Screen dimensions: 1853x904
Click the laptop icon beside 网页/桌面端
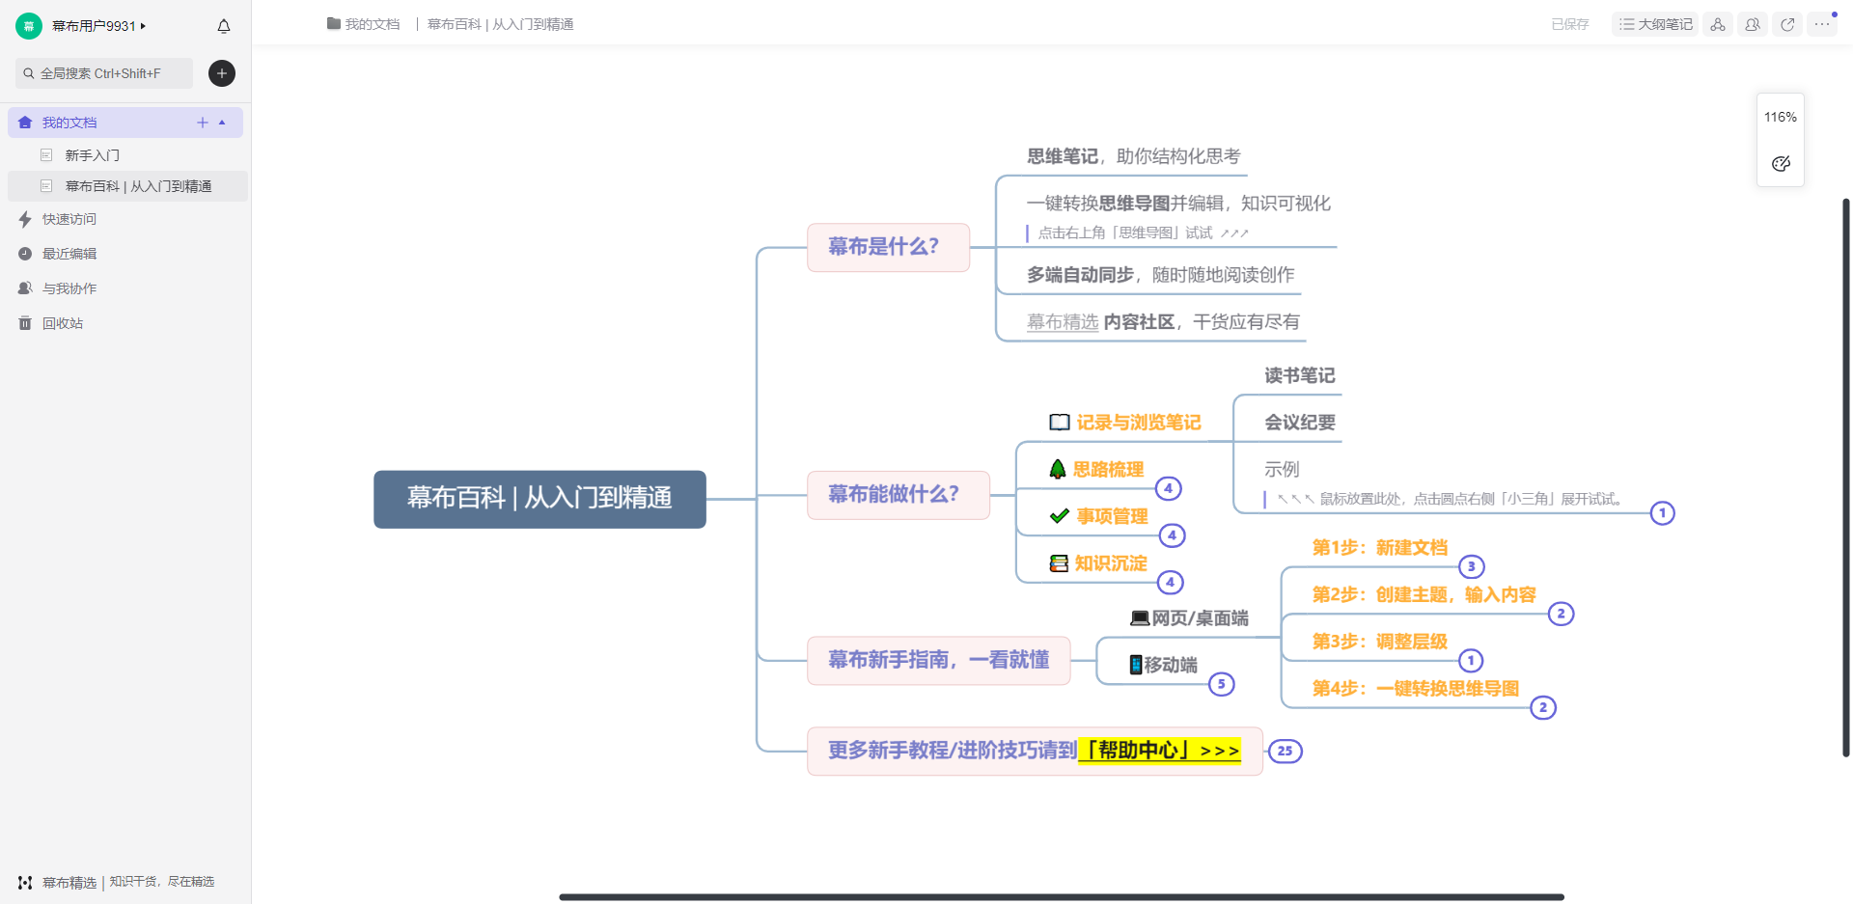point(1140,618)
